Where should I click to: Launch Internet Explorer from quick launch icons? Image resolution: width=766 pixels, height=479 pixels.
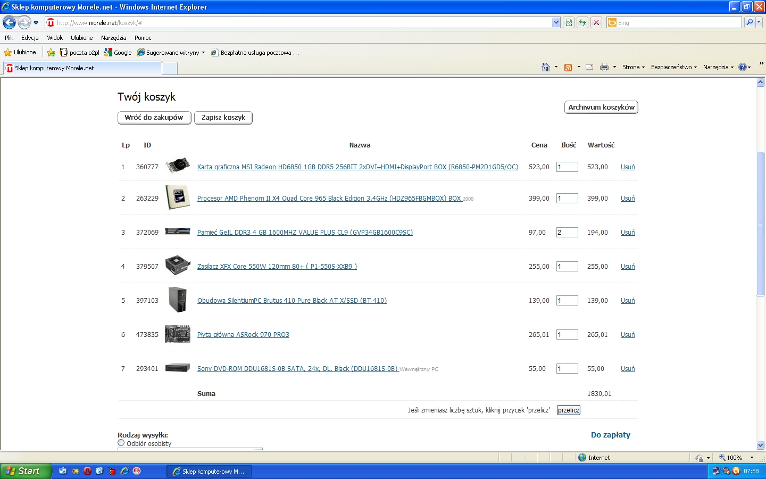click(124, 471)
